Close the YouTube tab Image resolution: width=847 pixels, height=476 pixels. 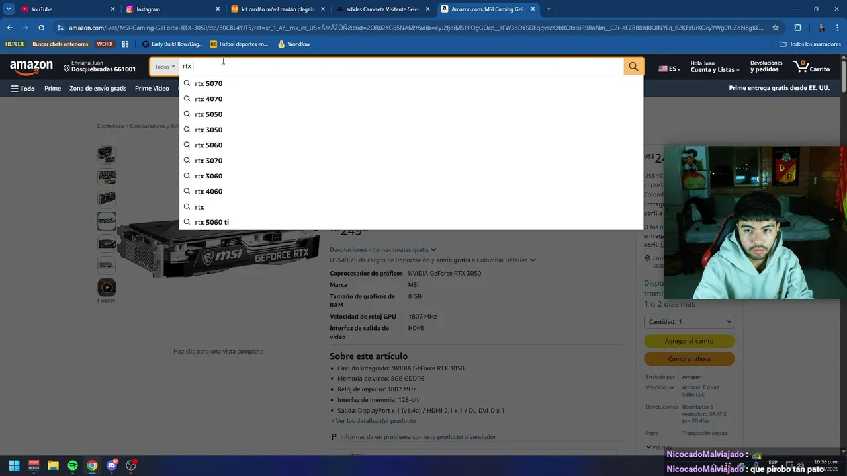(x=112, y=9)
